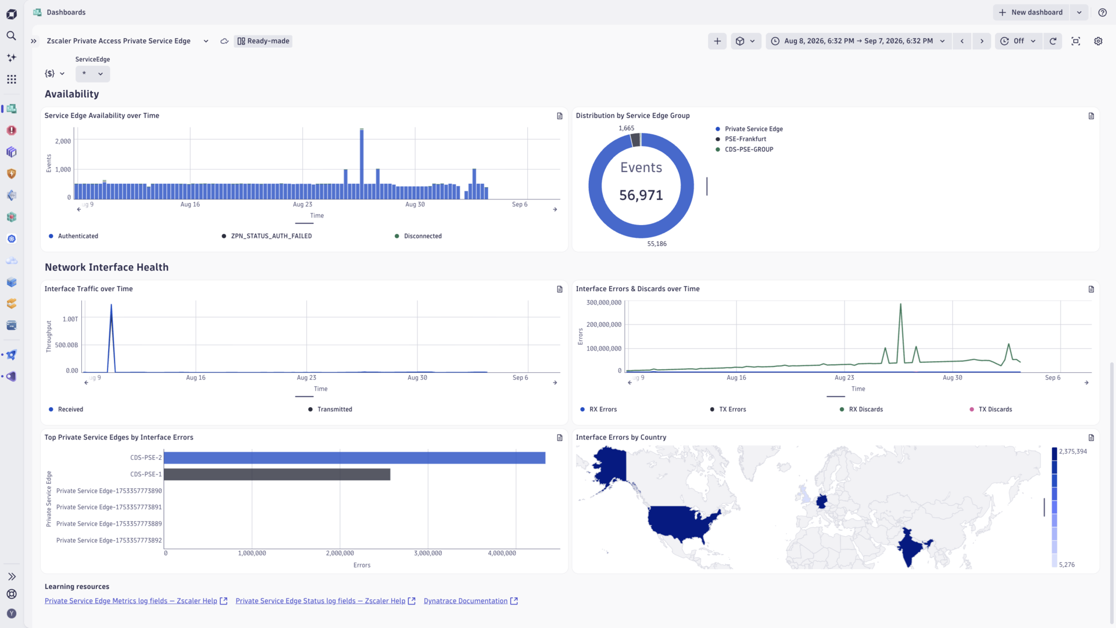This screenshot has height=628, width=1116.
Task: Click the New dashboard button
Action: [1031, 12]
